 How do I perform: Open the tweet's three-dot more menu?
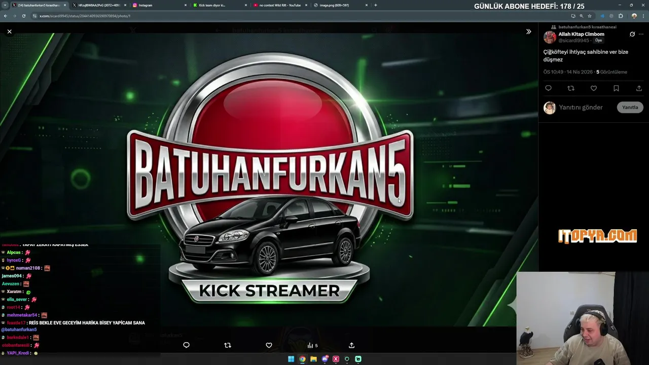coord(641,34)
